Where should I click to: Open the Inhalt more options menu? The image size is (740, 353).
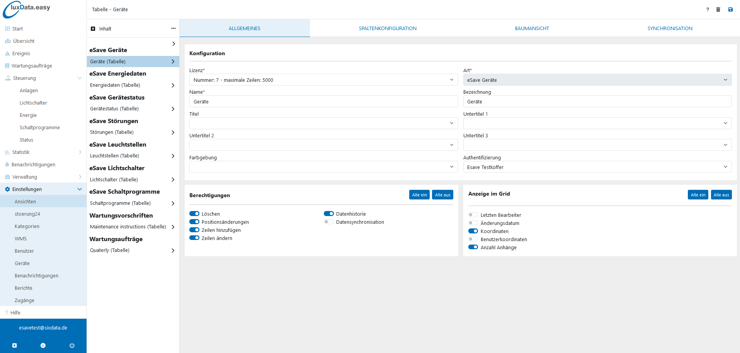click(x=174, y=29)
